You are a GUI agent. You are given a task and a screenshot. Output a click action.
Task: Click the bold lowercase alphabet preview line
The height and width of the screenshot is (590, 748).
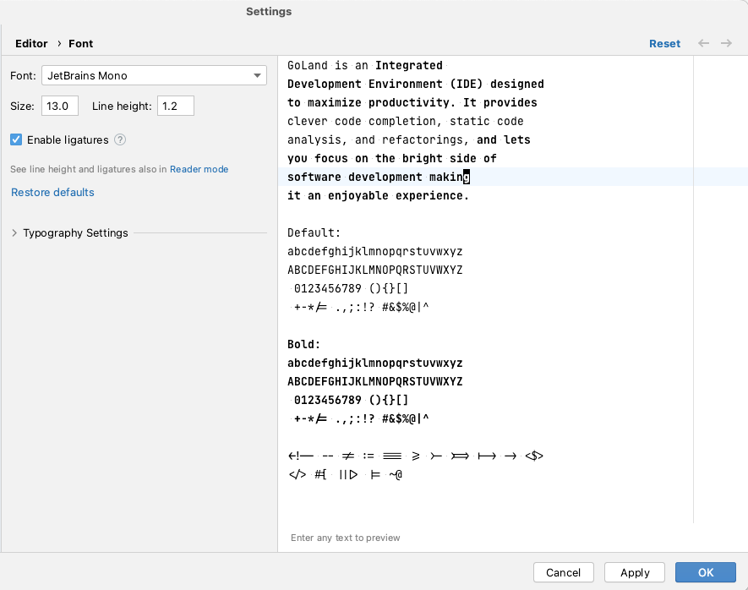[375, 363]
